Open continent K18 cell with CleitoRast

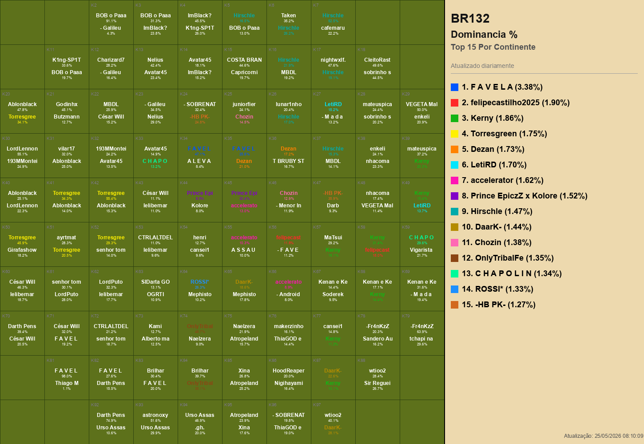click(x=378, y=67)
